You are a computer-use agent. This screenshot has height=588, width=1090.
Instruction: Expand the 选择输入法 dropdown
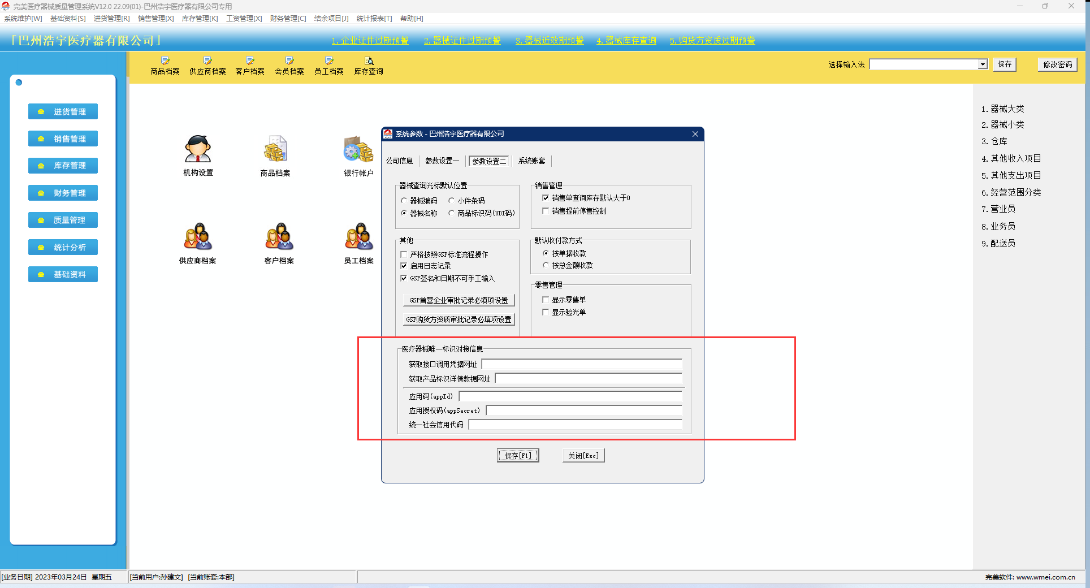tap(983, 64)
